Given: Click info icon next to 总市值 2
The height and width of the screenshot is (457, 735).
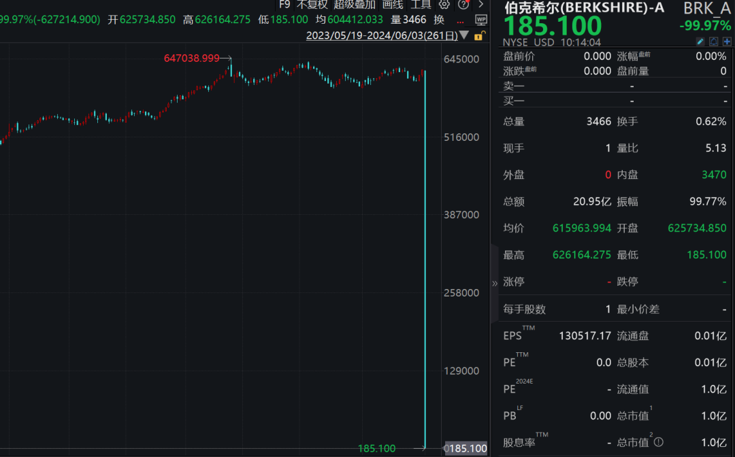Looking at the screenshot, I should [658, 443].
